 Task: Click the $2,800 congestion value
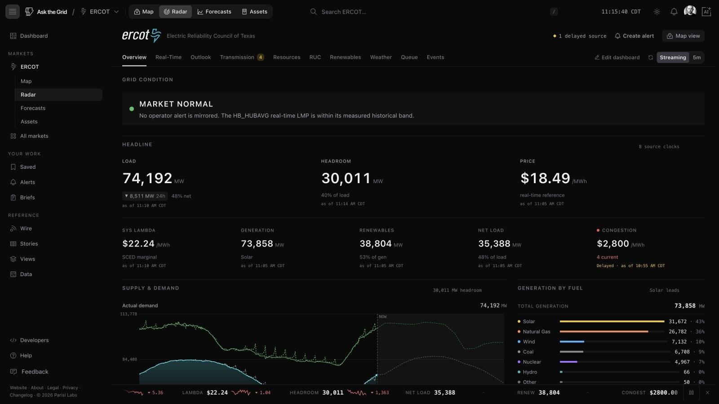(613, 244)
